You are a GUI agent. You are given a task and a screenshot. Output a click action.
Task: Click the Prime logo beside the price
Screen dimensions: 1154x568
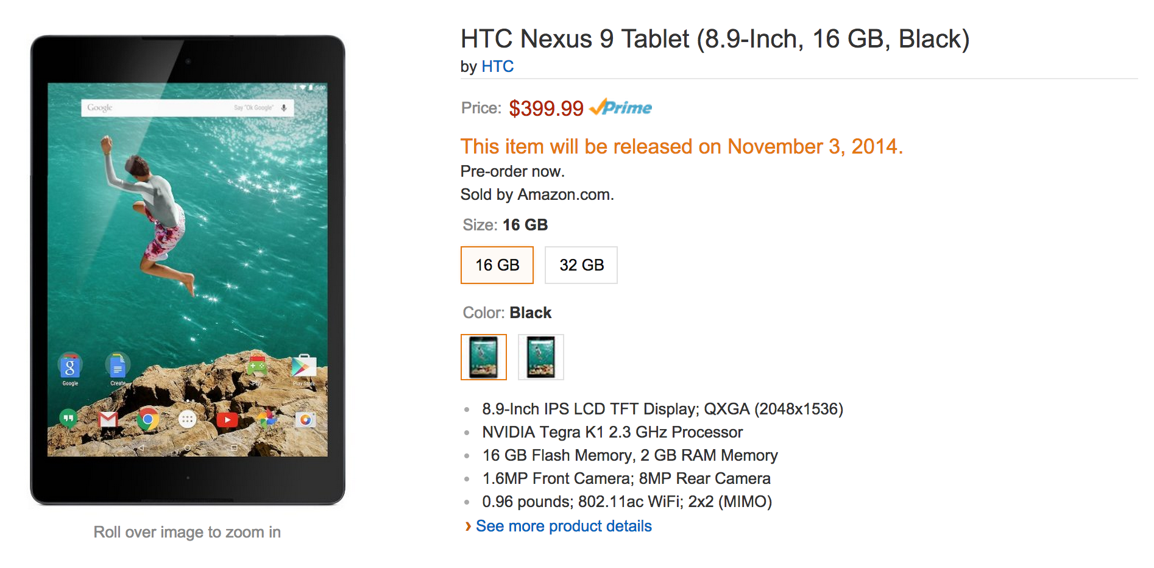pos(621,108)
